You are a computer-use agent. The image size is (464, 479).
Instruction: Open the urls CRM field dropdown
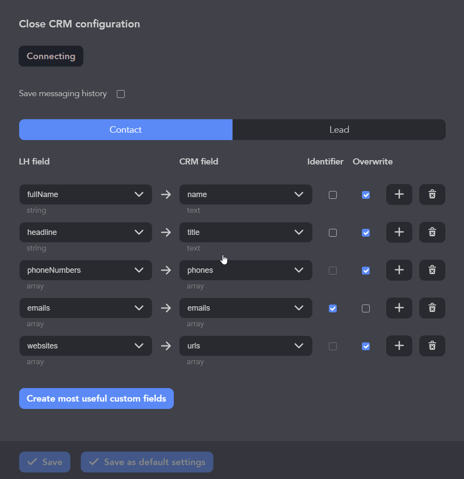[245, 346]
